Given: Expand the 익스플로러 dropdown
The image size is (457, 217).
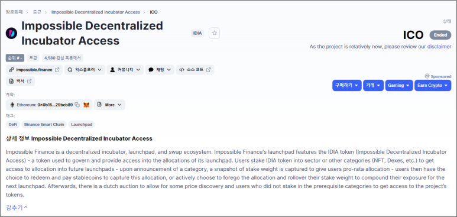Looking at the screenshot, I should (x=85, y=70).
